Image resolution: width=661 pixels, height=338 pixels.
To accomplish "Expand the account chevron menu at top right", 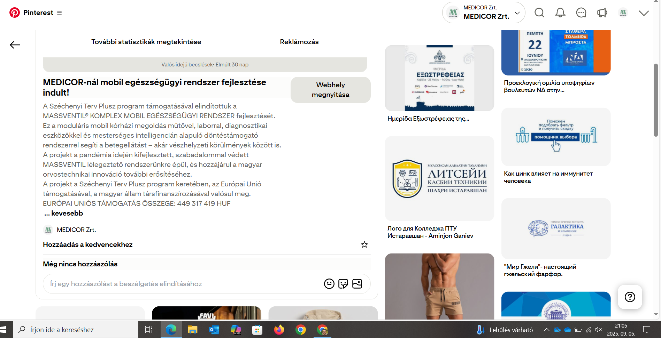I will coord(644,13).
